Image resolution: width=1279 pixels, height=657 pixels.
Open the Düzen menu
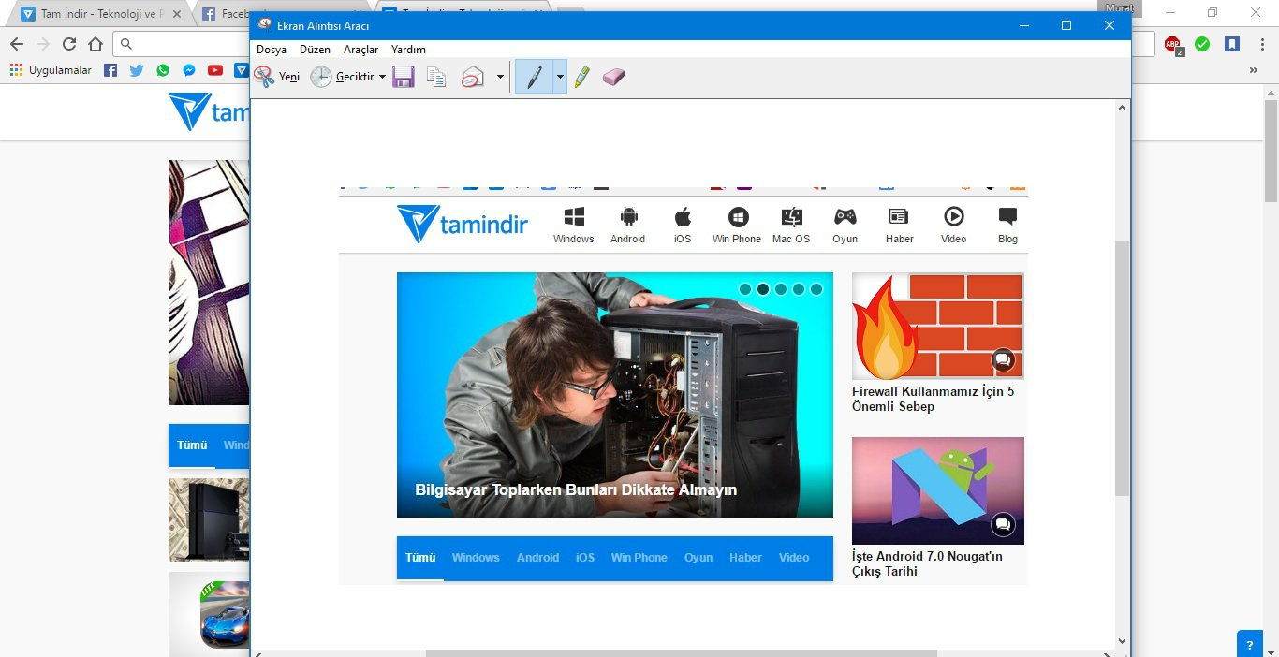click(315, 50)
